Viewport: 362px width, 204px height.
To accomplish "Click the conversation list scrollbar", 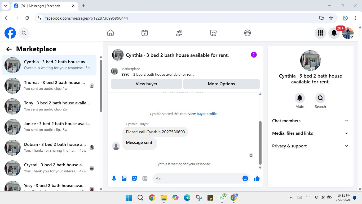I will point(101,86).
